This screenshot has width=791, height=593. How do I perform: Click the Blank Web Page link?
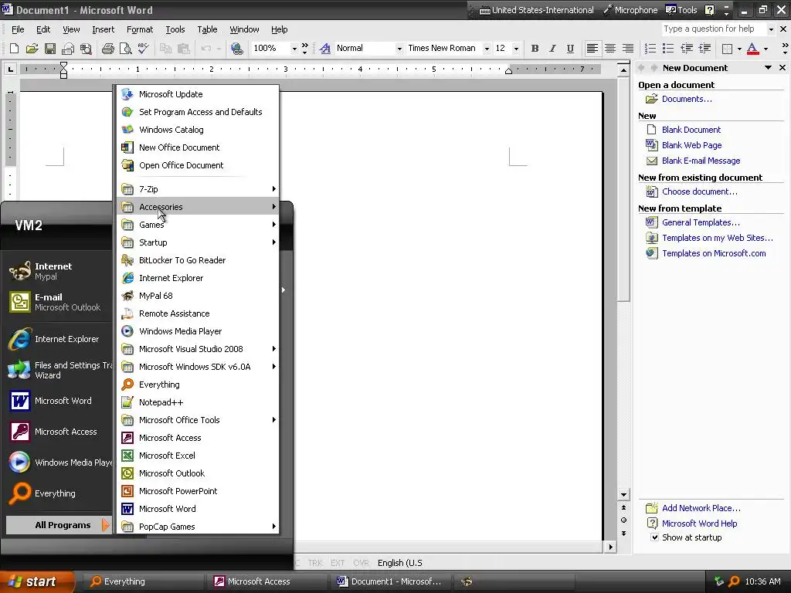691,145
